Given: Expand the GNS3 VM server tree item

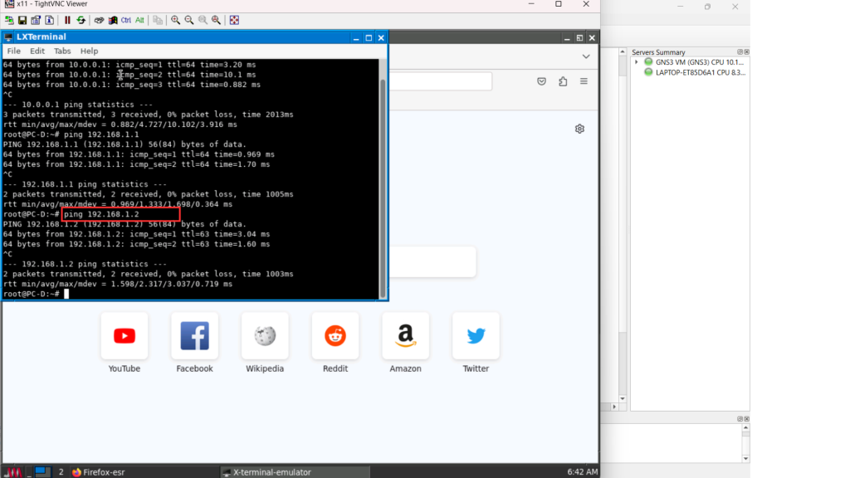Looking at the screenshot, I should (637, 62).
